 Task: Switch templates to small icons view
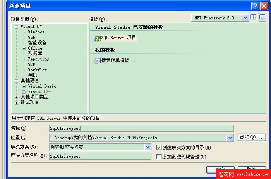(x=262, y=17)
